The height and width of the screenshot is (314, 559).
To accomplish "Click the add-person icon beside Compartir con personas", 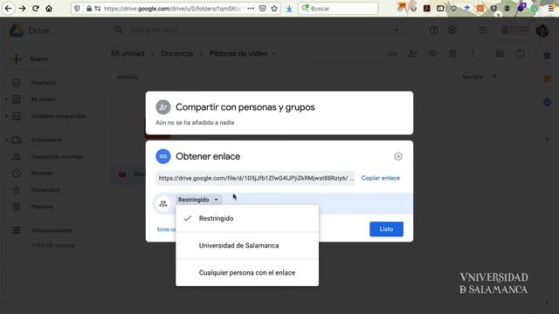I will click(x=163, y=107).
